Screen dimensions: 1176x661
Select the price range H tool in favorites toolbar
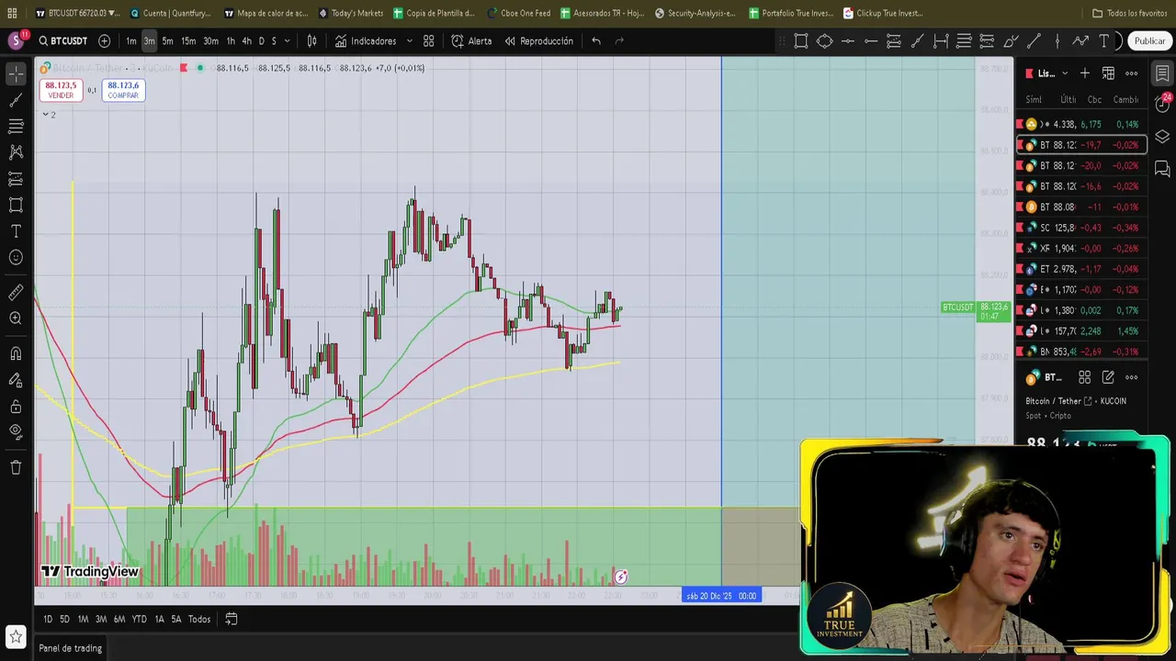[x=941, y=41]
